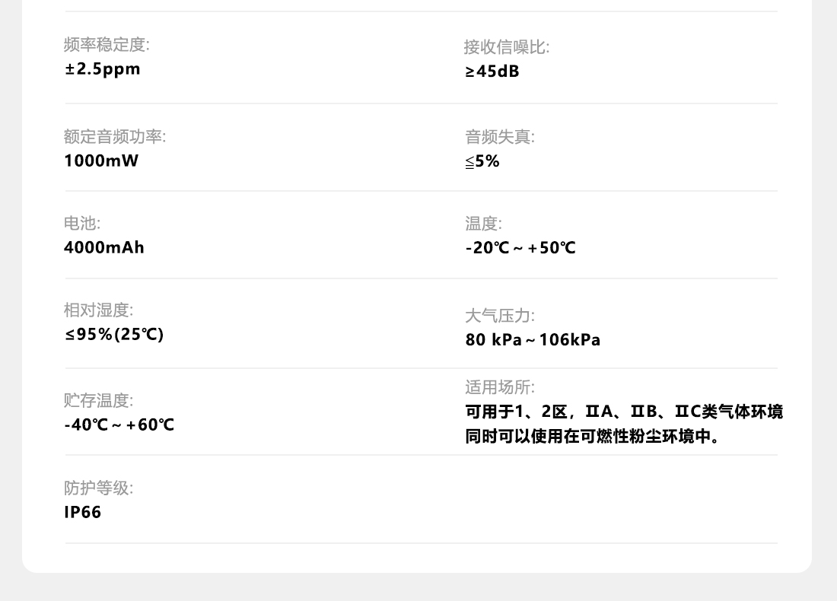Select the ≥45dB value text
The image size is (837, 601).
[x=492, y=72]
